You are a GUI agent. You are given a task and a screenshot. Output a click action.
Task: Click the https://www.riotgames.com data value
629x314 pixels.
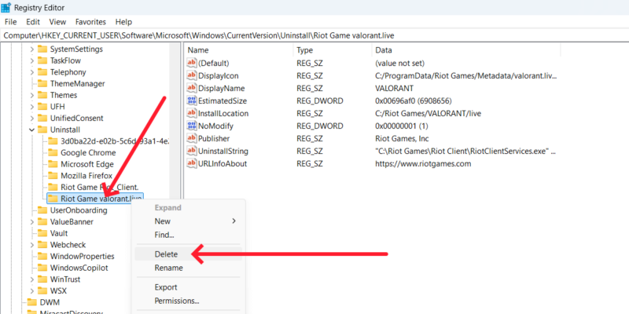pyautogui.click(x=423, y=164)
